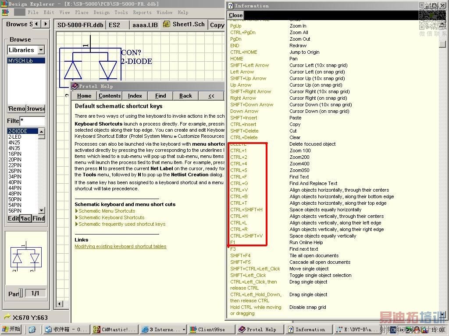Open the Internet Explorer taskbar group
Screen dimensions: 449x336
164,329
